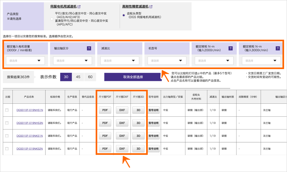Expand the 额定输入电机容量 dropdown
This screenshot has width=287, height=172.
tap(26, 61)
